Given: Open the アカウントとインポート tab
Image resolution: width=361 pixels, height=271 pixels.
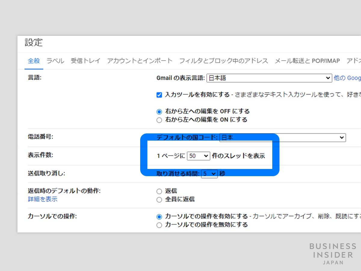Looking at the screenshot, I should coord(139,61).
